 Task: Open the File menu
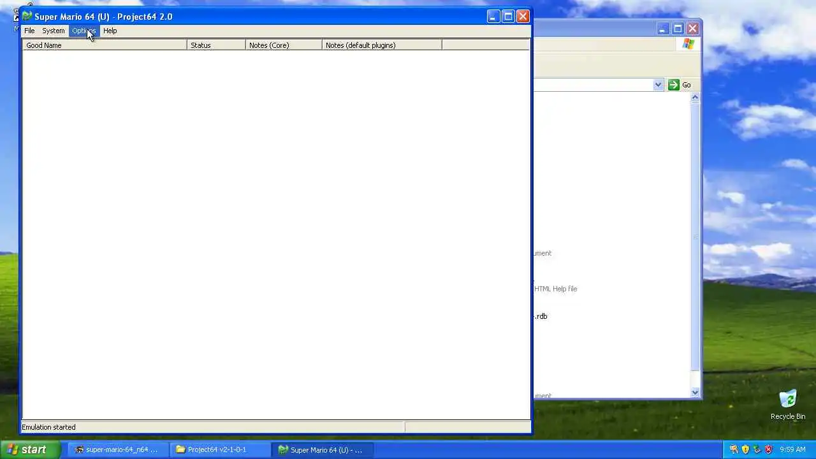pyautogui.click(x=29, y=31)
